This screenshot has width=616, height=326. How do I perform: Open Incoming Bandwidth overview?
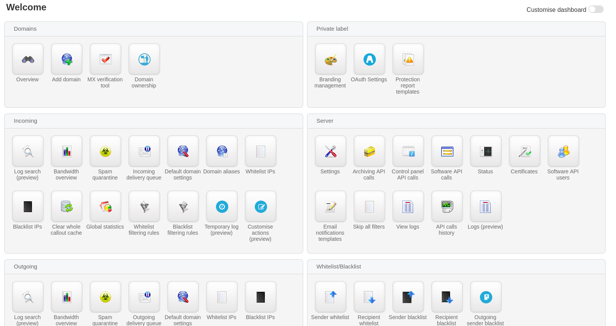(66, 151)
